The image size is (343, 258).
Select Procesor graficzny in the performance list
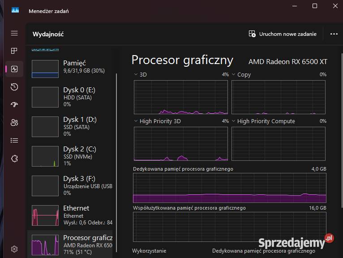pos(70,244)
